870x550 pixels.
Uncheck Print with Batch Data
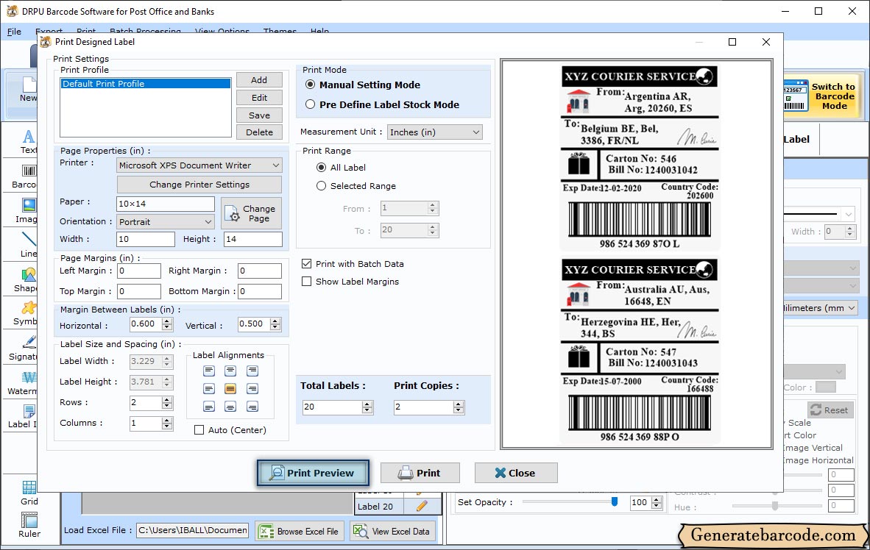(x=306, y=264)
